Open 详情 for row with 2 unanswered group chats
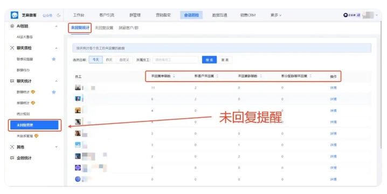 point(333,156)
